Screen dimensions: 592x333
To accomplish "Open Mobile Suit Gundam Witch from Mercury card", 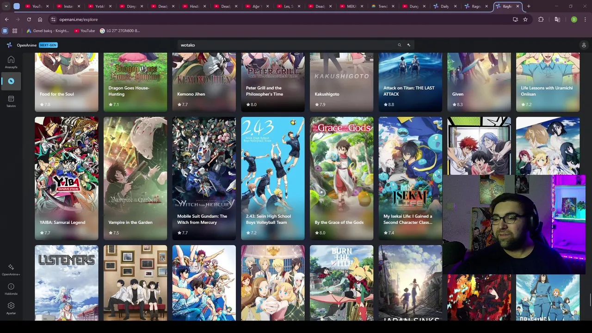I will coord(204,179).
